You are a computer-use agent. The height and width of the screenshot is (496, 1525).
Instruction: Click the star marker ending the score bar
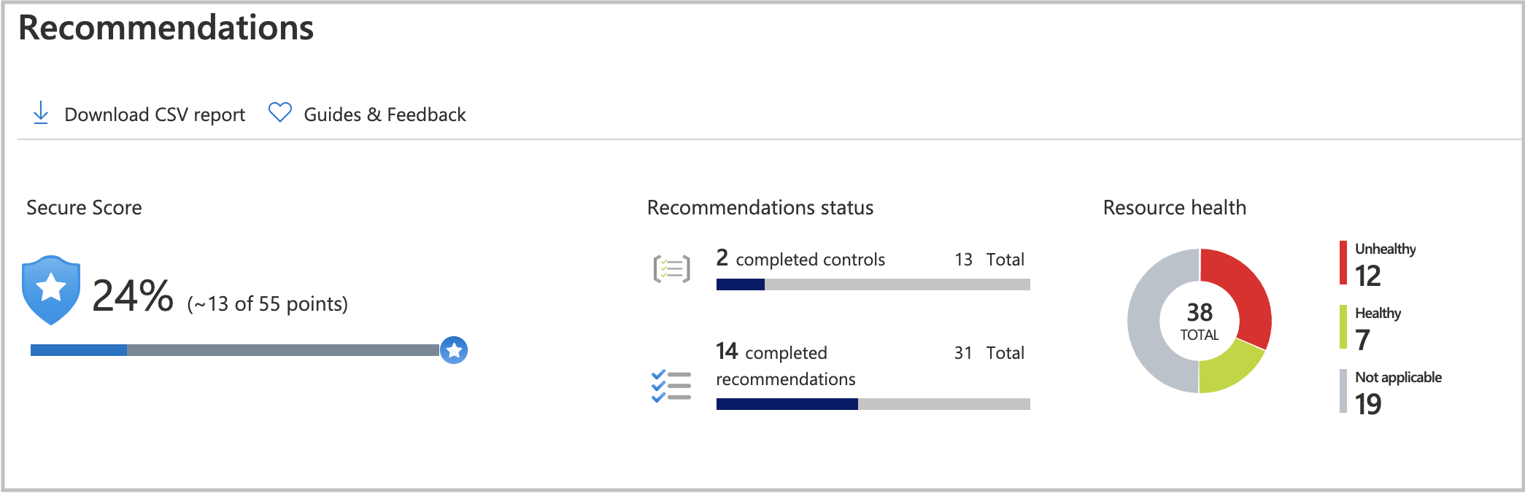pos(454,350)
